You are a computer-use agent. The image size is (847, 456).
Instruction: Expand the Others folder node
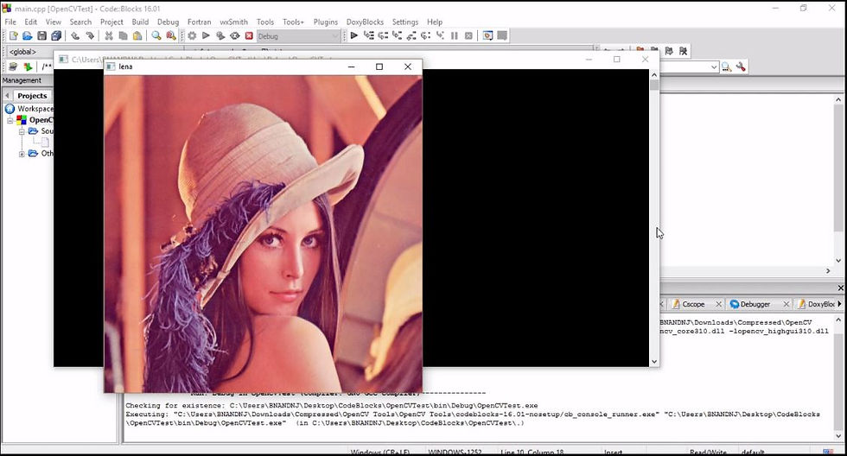22,154
